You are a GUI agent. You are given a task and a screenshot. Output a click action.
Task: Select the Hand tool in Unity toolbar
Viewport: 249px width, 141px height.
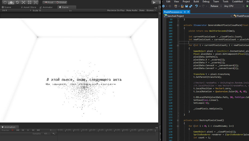point(5,2)
